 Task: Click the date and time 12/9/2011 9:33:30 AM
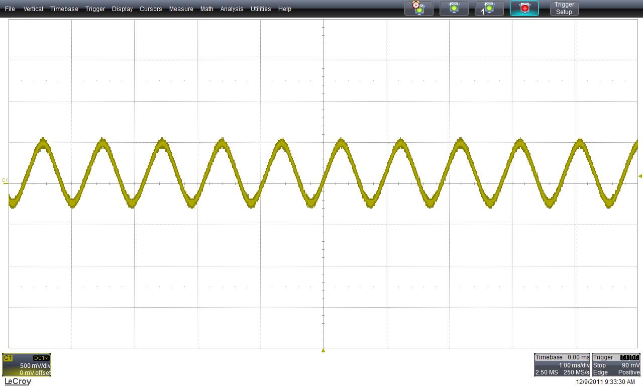(605, 382)
